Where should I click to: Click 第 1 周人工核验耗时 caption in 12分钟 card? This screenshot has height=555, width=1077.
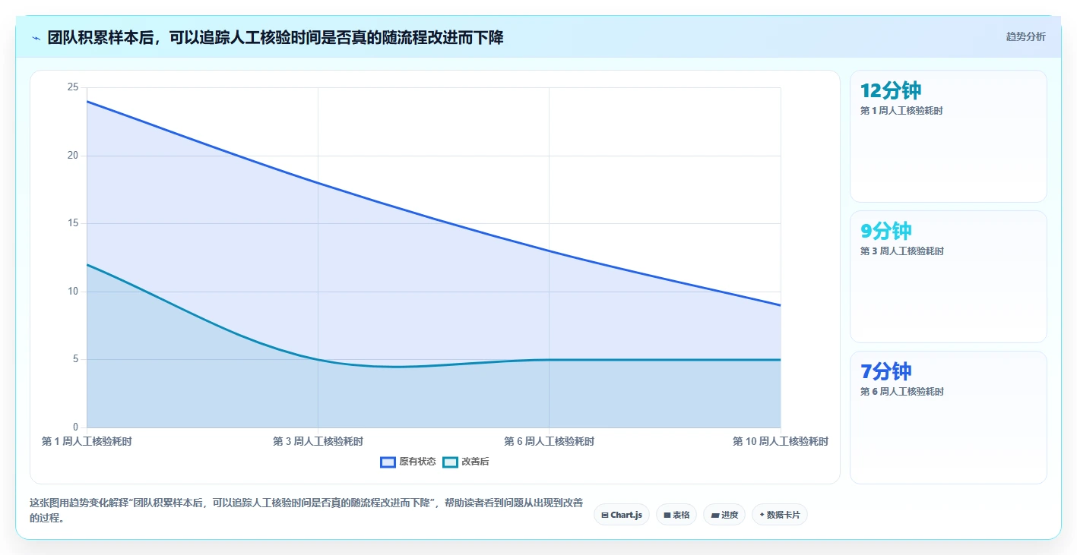901,111
